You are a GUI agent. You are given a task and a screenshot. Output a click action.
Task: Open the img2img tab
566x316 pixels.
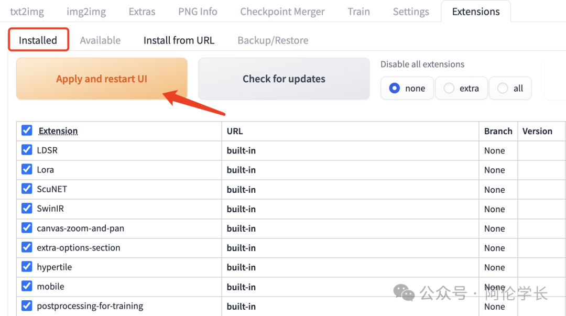click(x=86, y=12)
